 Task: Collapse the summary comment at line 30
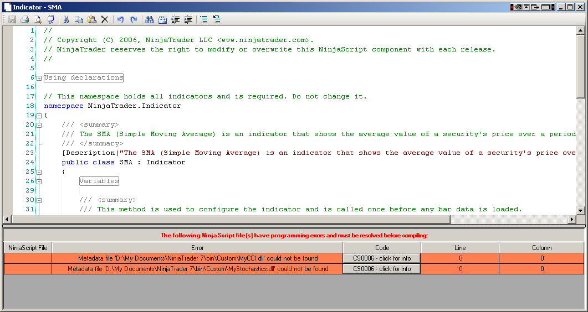(x=39, y=200)
